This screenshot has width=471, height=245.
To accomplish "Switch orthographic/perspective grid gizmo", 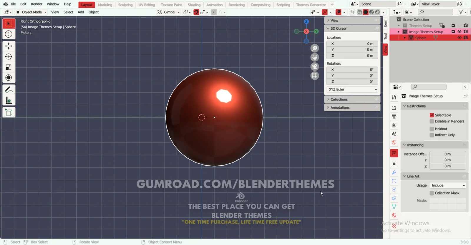I will [315, 75].
